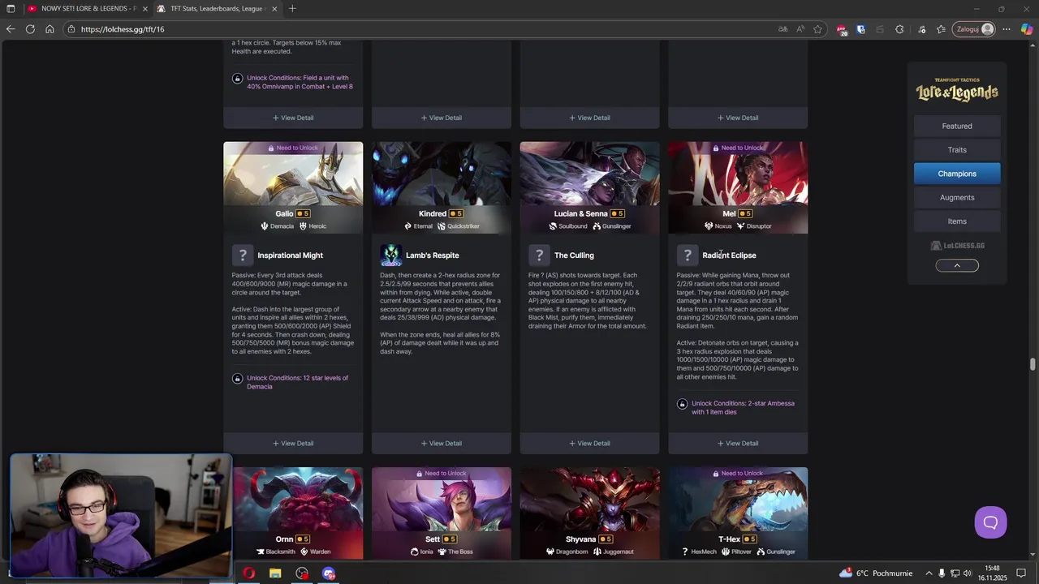Reload the page with the refresh icon
This screenshot has height=584, width=1039.
(30, 29)
